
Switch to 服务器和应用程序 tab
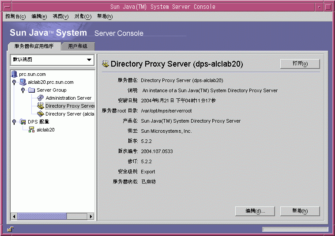click(34, 46)
